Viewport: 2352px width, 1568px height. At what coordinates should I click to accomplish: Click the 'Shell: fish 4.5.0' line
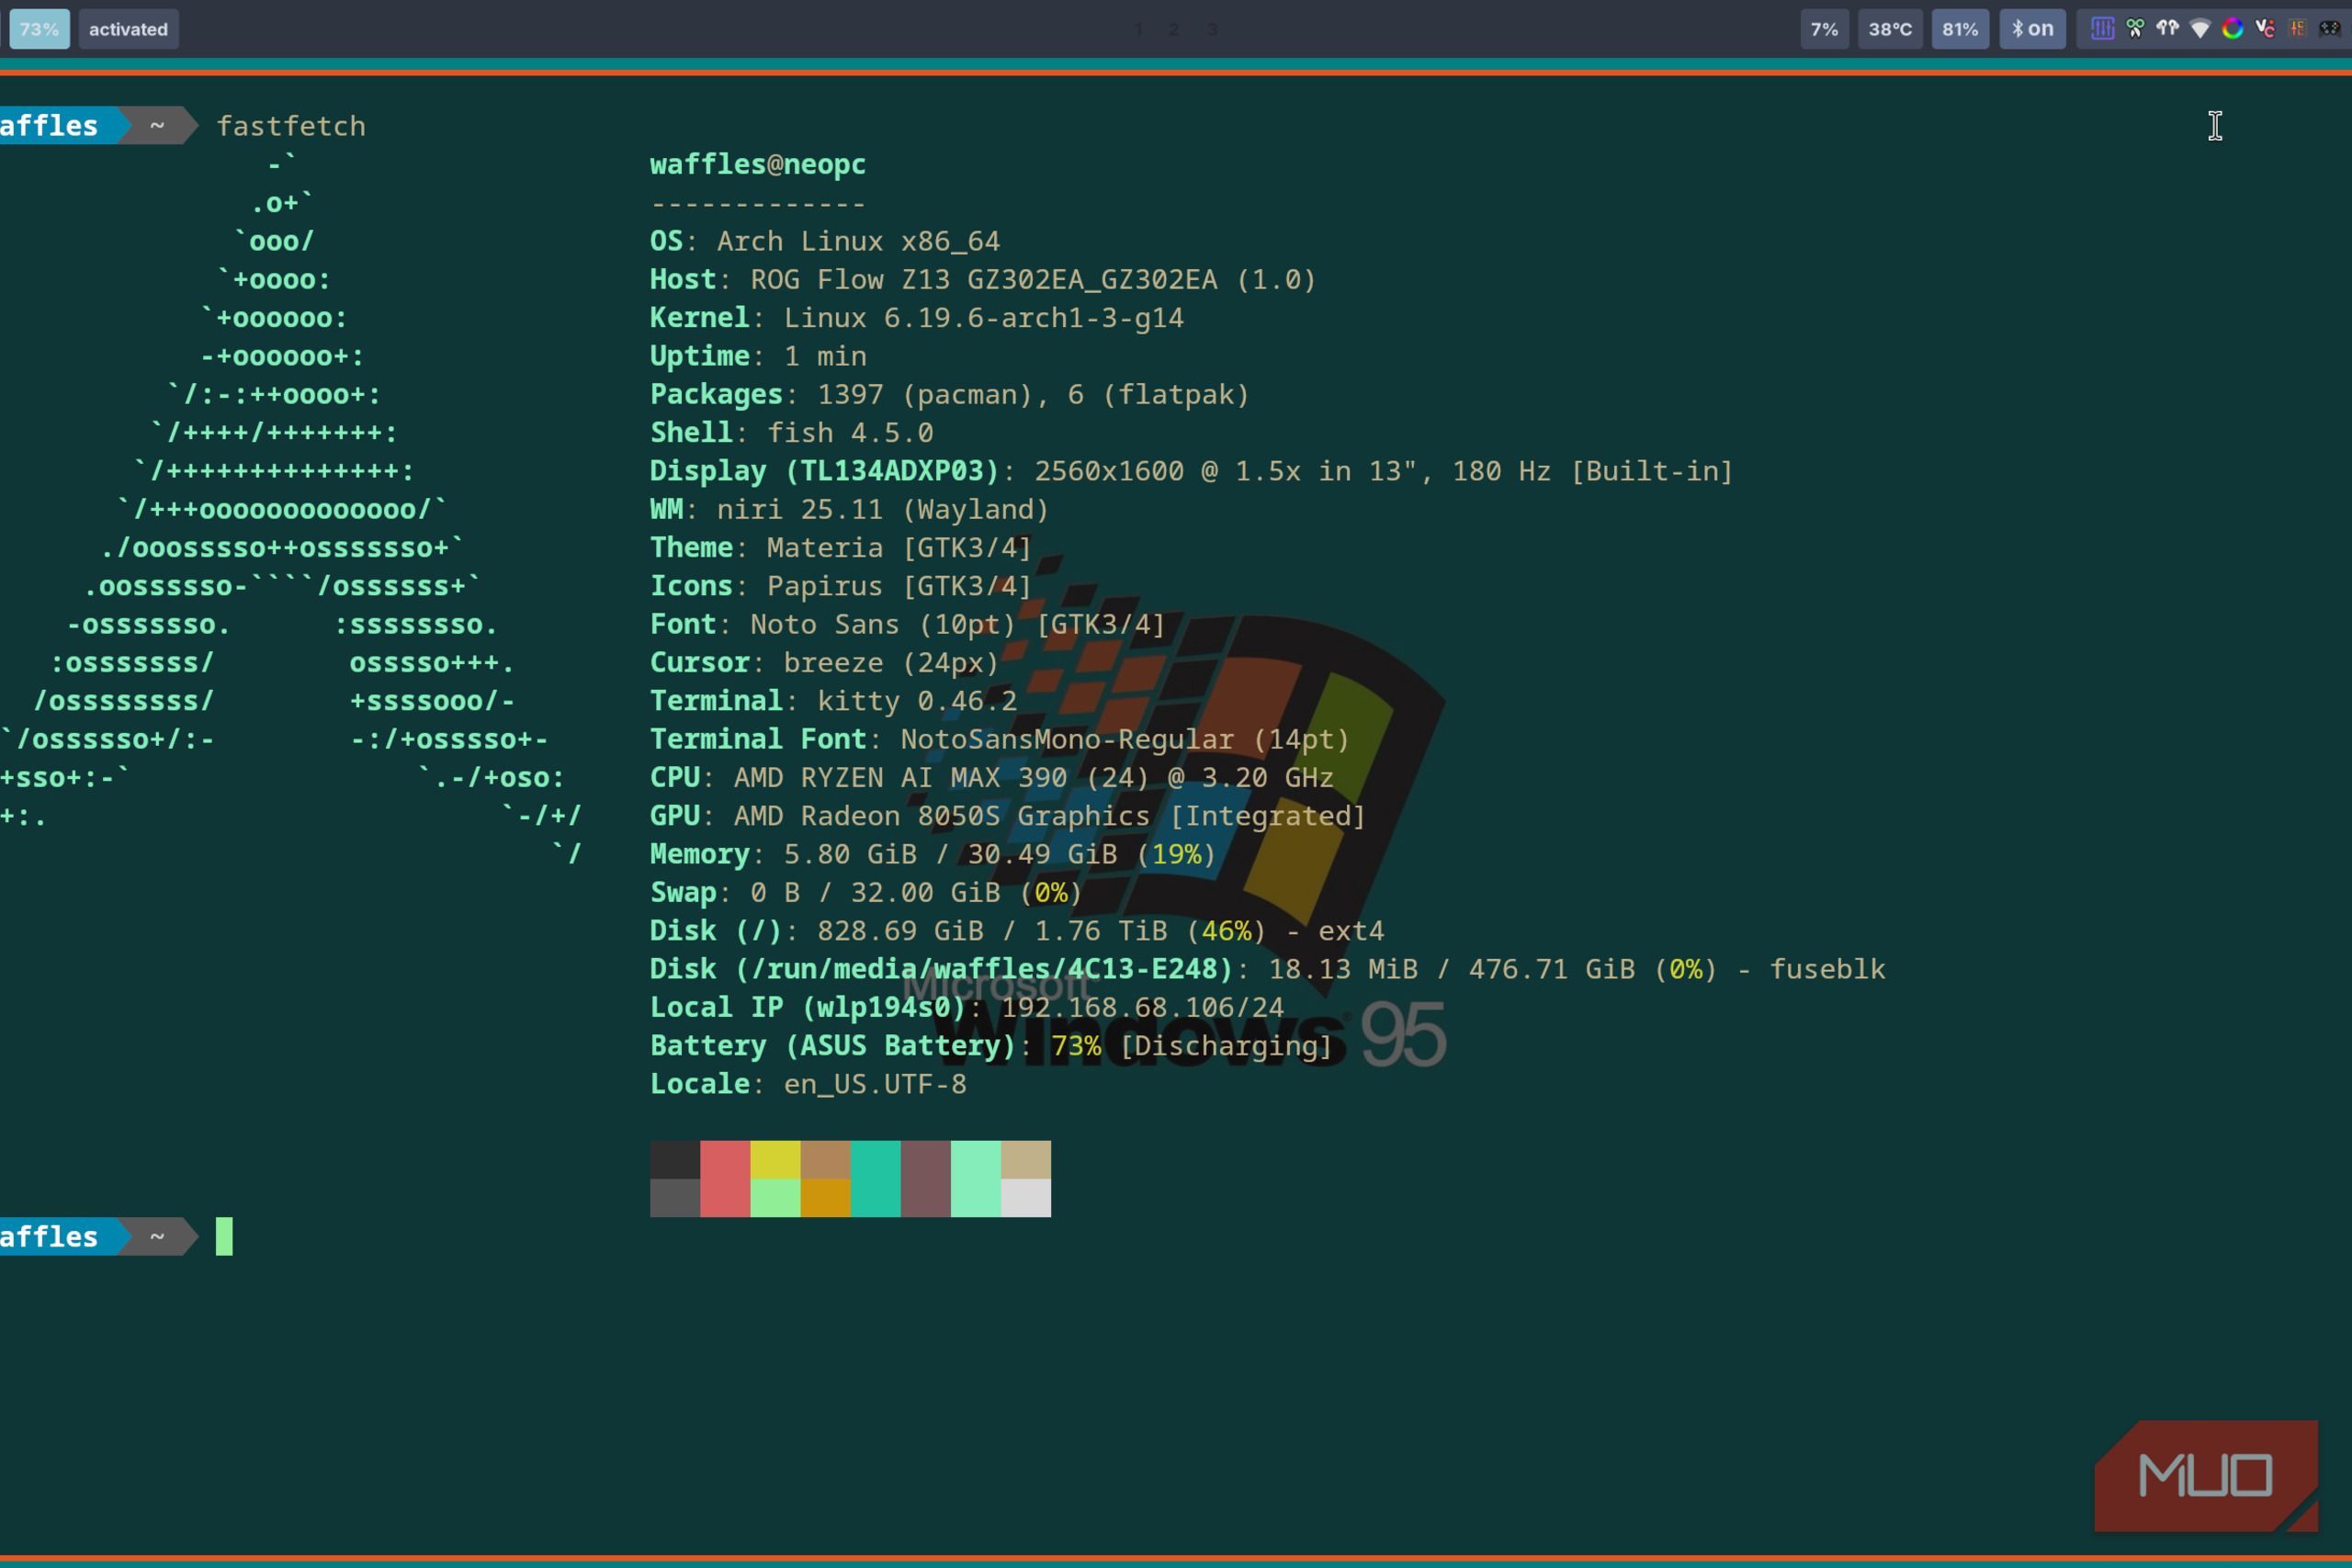point(792,432)
